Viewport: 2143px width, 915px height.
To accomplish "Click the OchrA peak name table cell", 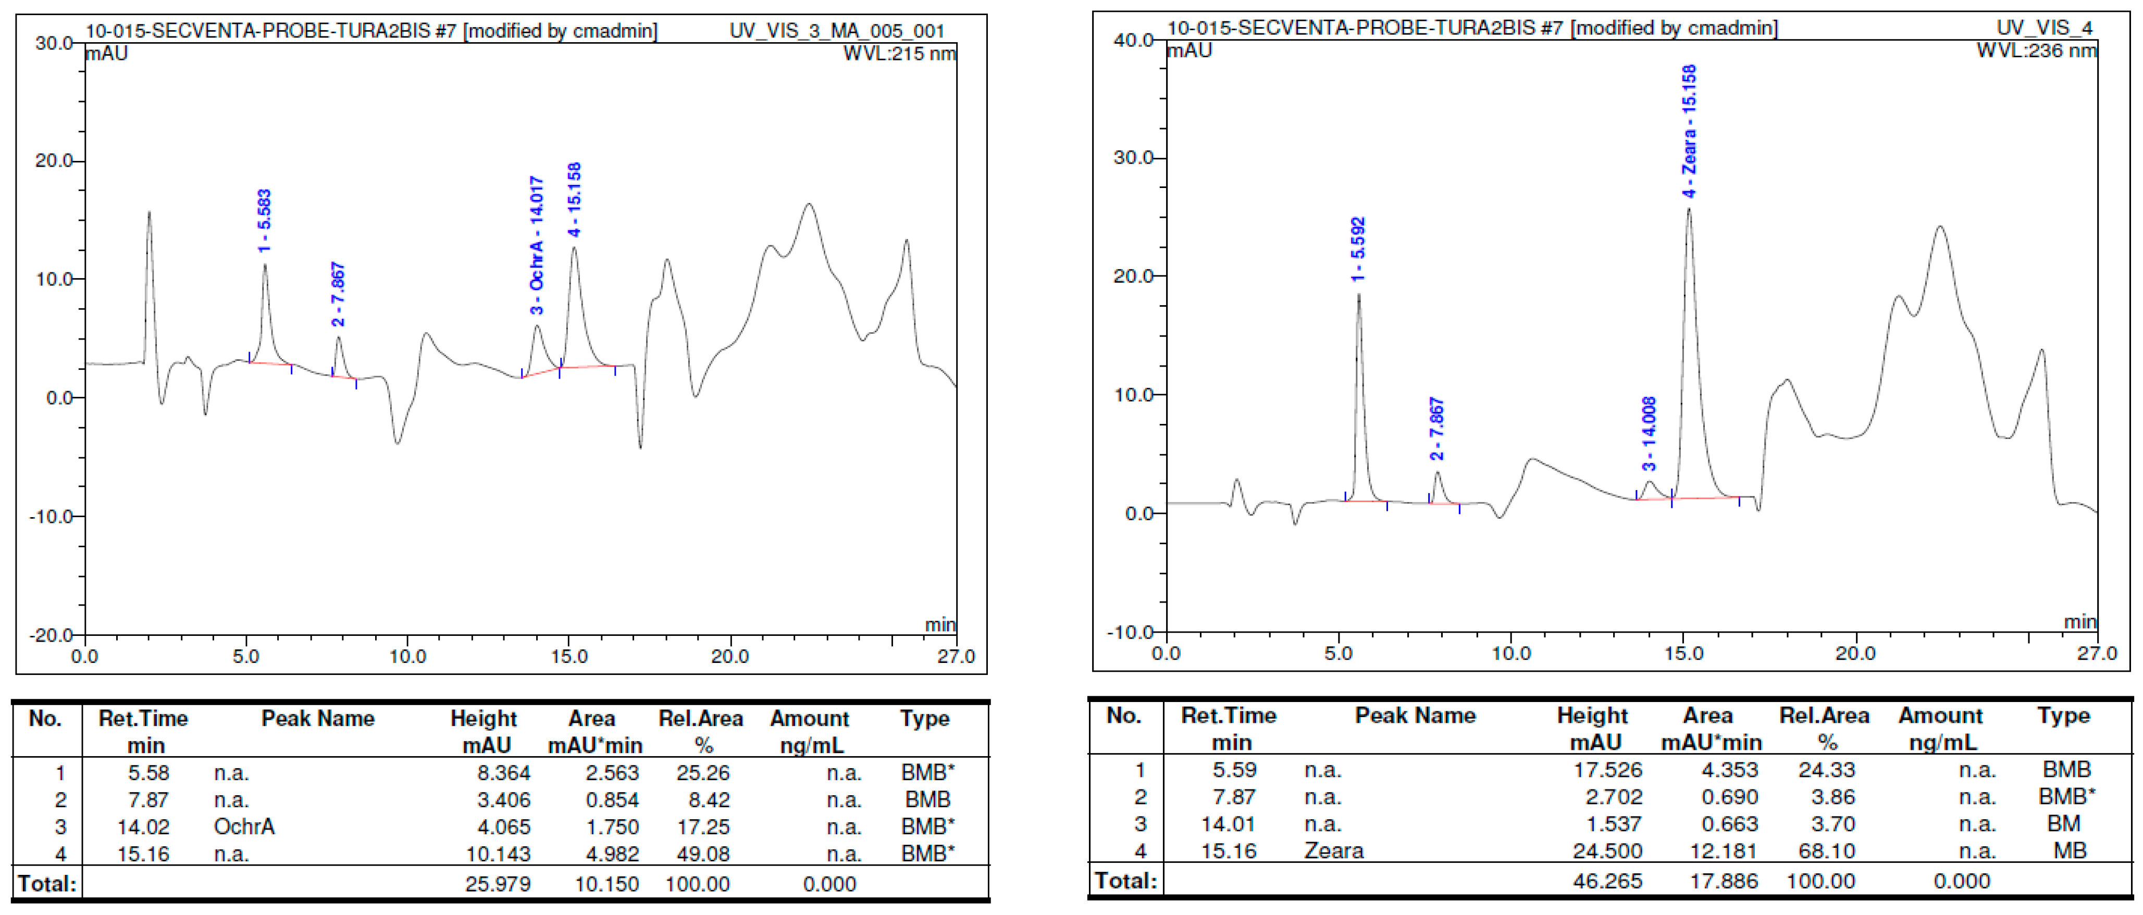I will pos(244,826).
